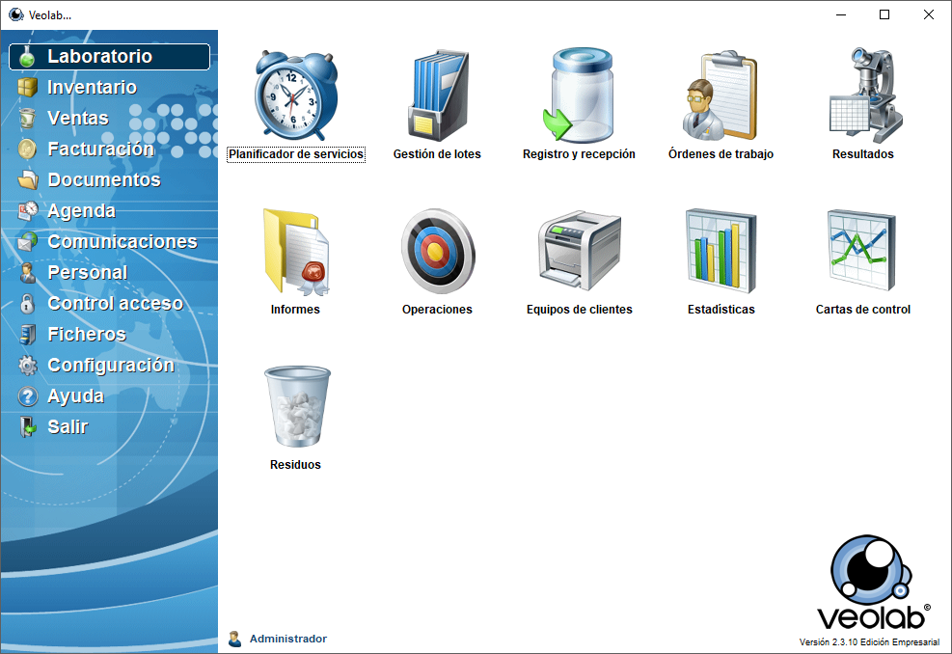The height and width of the screenshot is (654, 952).
Task: Click the Administrador user name
Action: 287,639
